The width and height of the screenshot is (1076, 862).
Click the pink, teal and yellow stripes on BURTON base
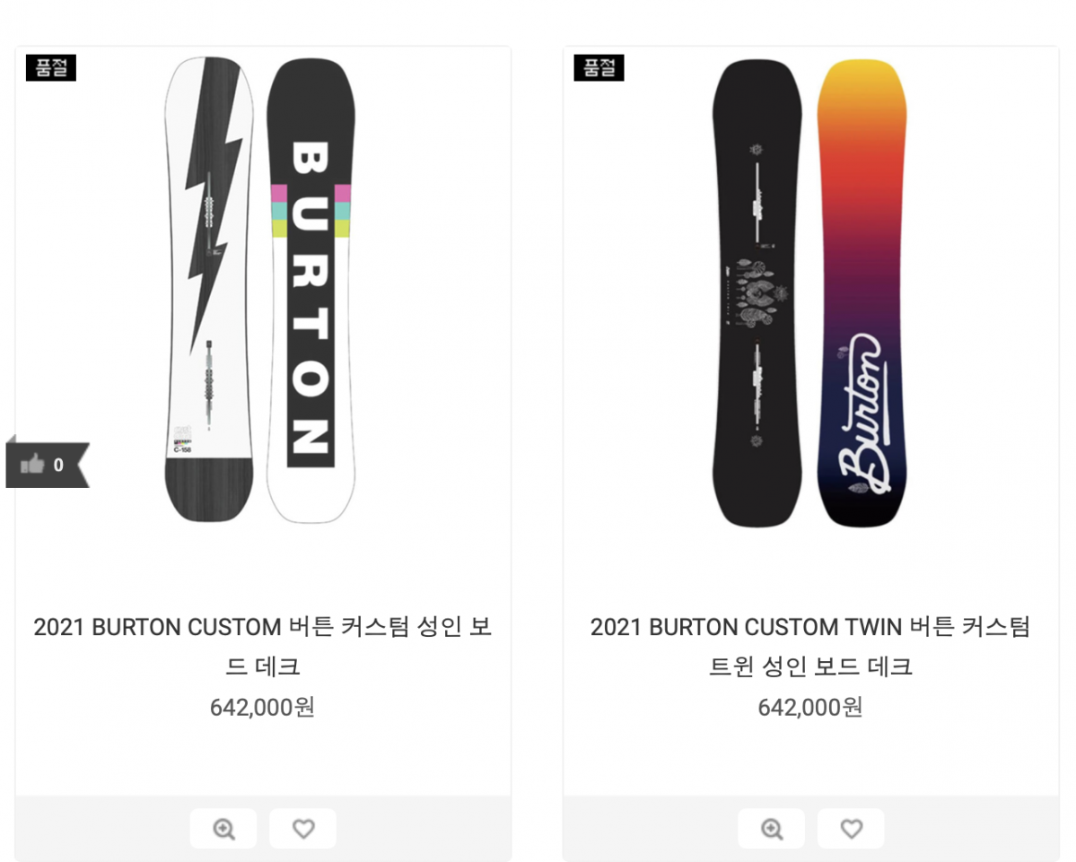[x=311, y=211]
